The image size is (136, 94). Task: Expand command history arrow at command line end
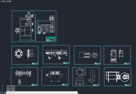(x=77, y=93)
